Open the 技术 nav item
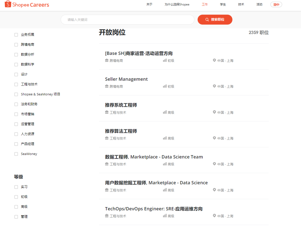 241,4
